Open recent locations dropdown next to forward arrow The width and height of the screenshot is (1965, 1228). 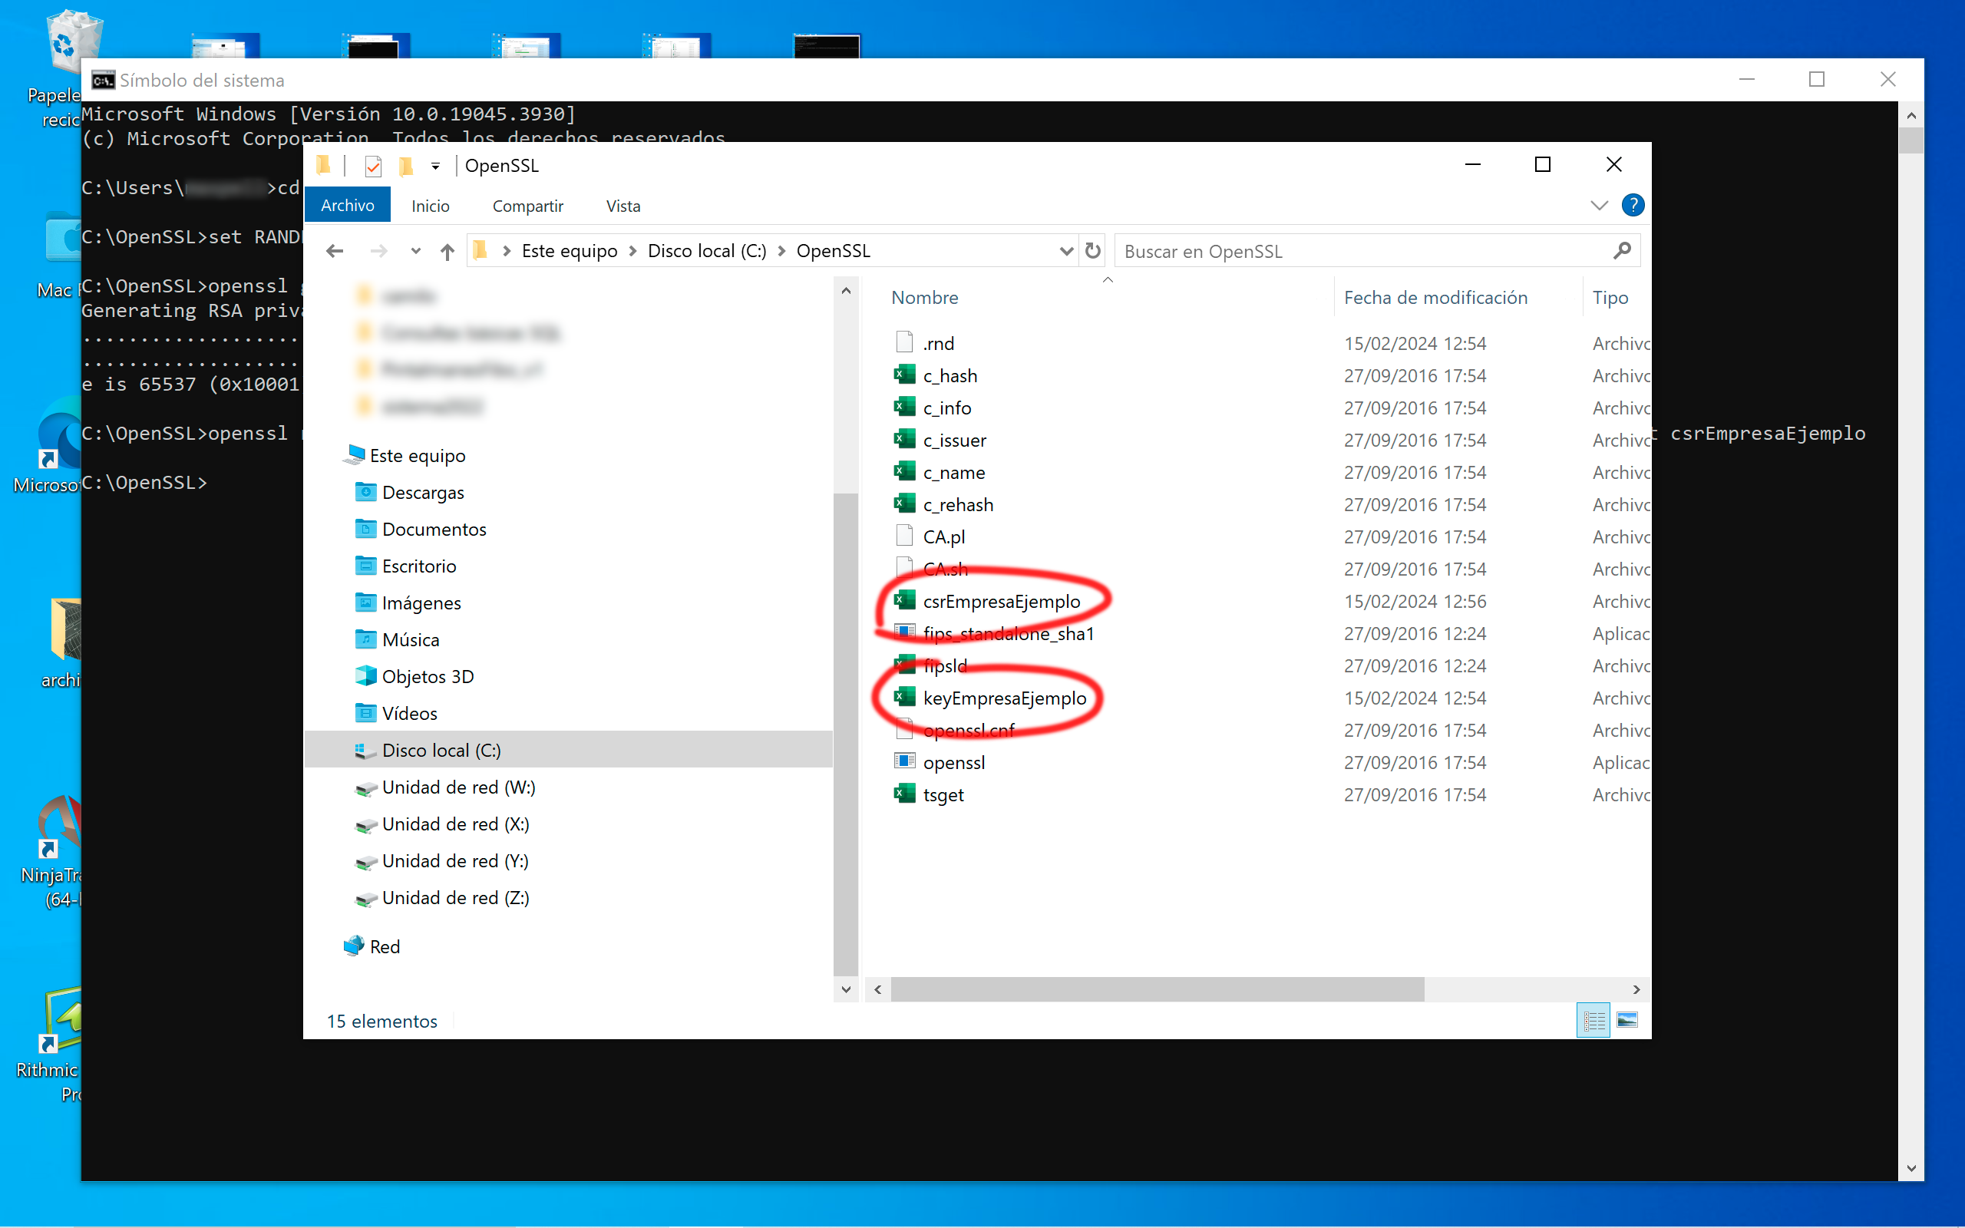coord(415,250)
